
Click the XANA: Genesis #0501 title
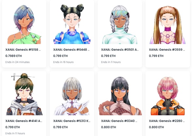point(120,50)
